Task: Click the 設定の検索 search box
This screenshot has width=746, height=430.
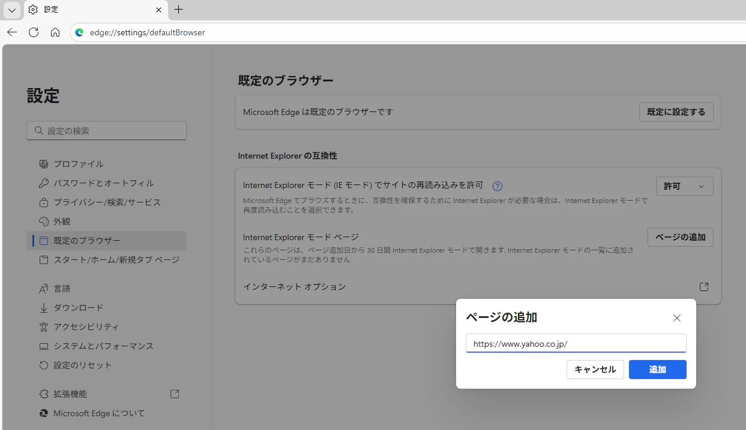Action: tap(106, 131)
